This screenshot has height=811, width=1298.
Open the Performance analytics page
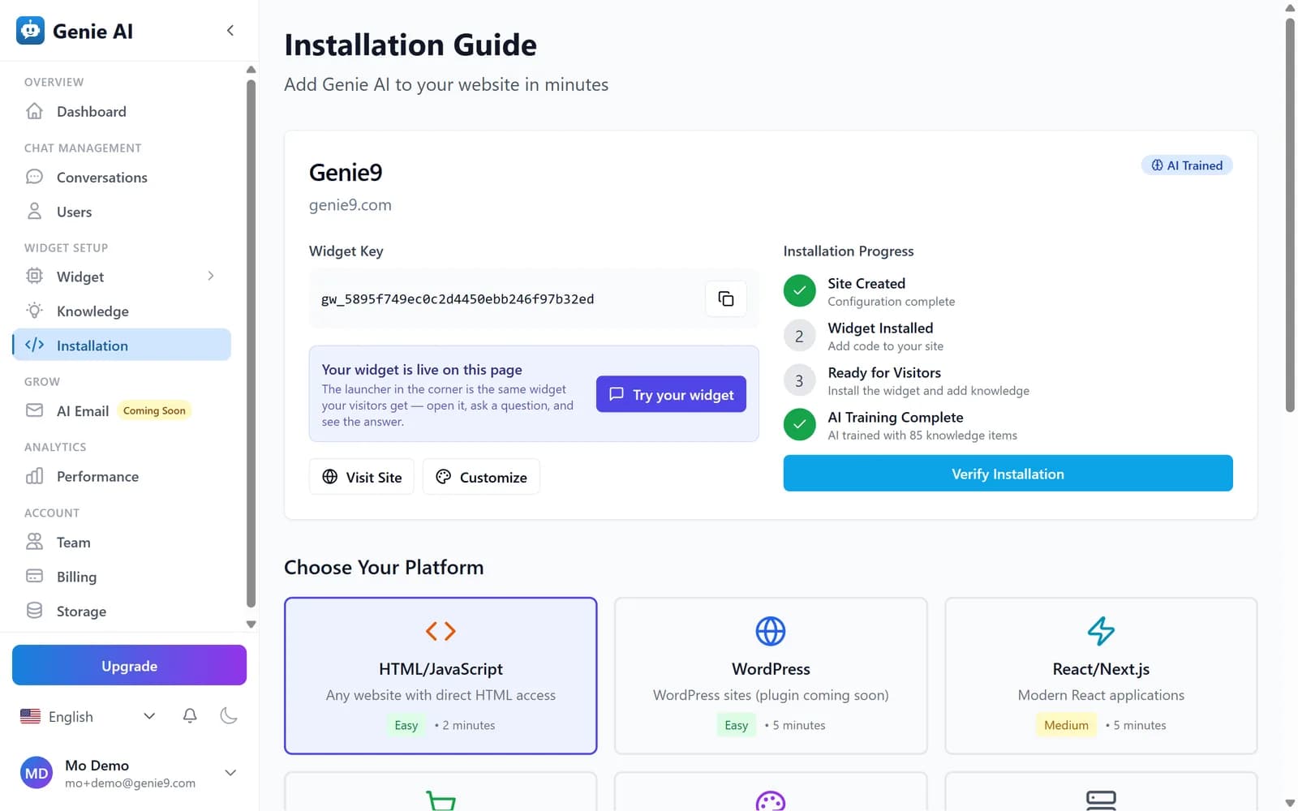click(122, 476)
